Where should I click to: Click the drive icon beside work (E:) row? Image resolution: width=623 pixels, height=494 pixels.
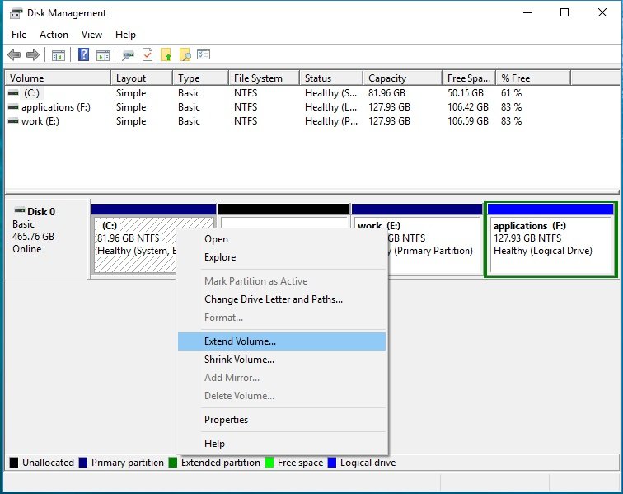click(13, 121)
